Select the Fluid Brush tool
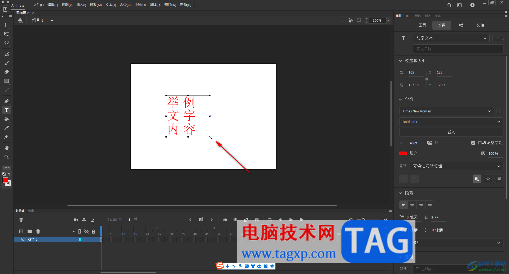509x274 pixels. (7, 54)
